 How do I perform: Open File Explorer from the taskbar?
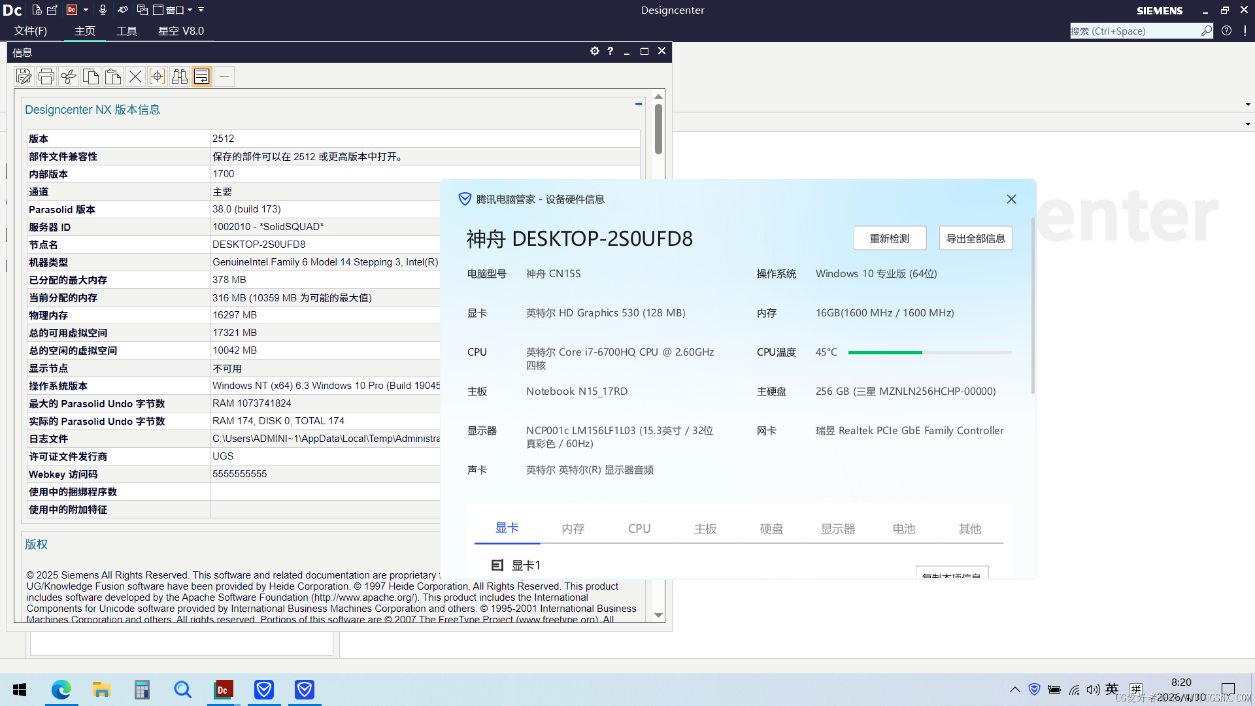click(x=101, y=690)
